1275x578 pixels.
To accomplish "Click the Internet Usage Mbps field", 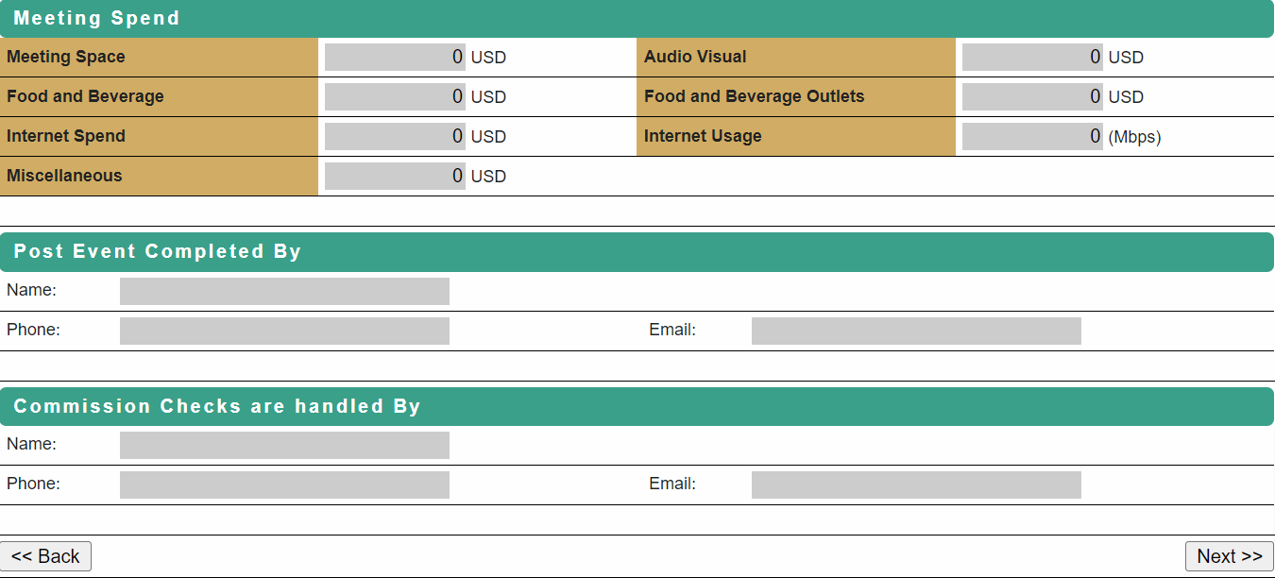I will (x=1032, y=136).
